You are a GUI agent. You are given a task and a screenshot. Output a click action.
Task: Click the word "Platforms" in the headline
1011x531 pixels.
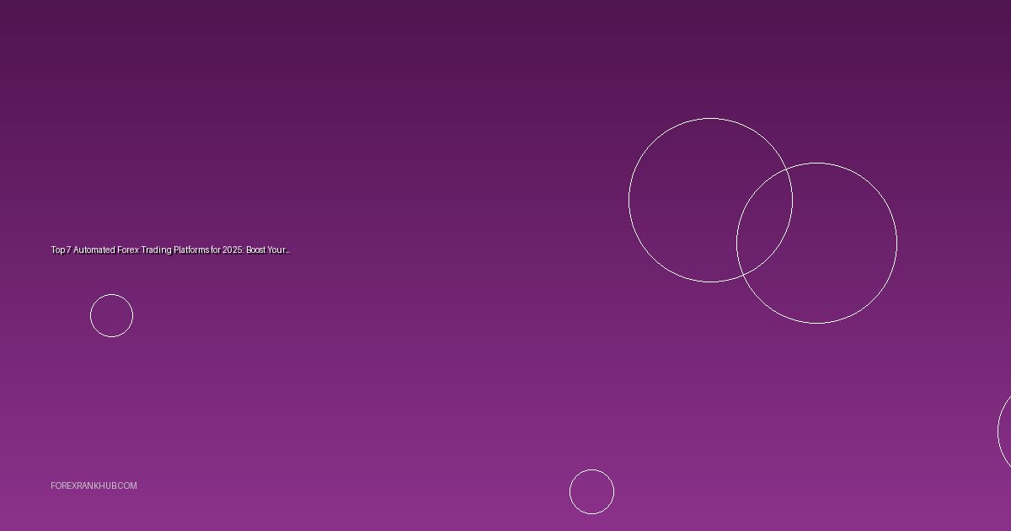(191, 250)
